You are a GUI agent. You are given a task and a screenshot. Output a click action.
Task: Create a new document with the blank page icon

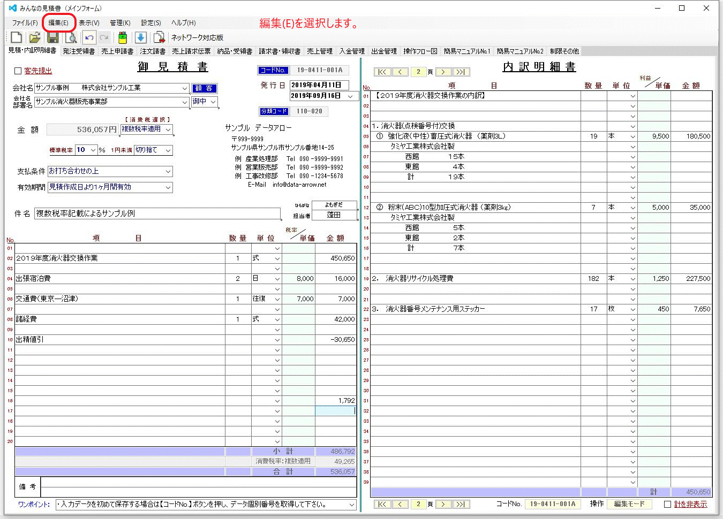click(x=17, y=37)
